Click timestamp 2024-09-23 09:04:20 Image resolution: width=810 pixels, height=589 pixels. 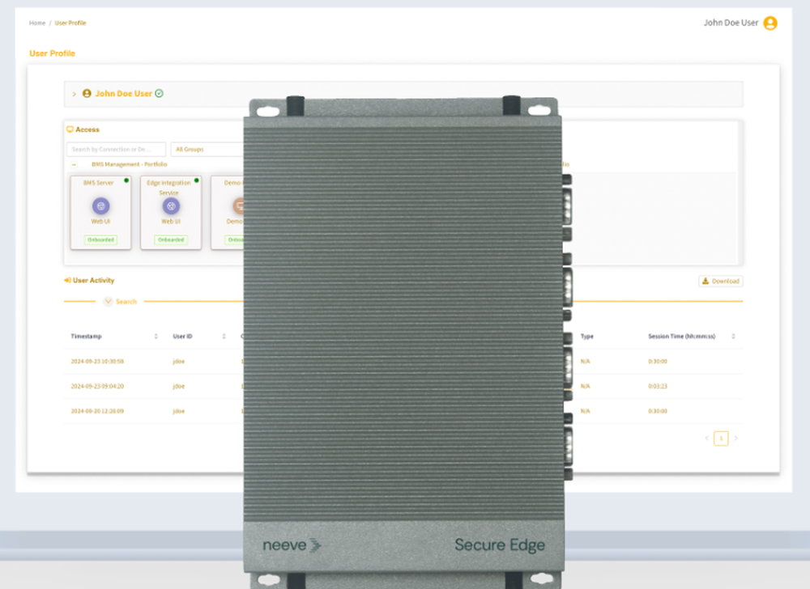click(x=97, y=386)
